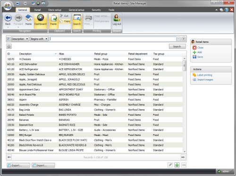Open help from ribbon corner icon
Viewport: 236px width, 176px height.
[x=227, y=10]
